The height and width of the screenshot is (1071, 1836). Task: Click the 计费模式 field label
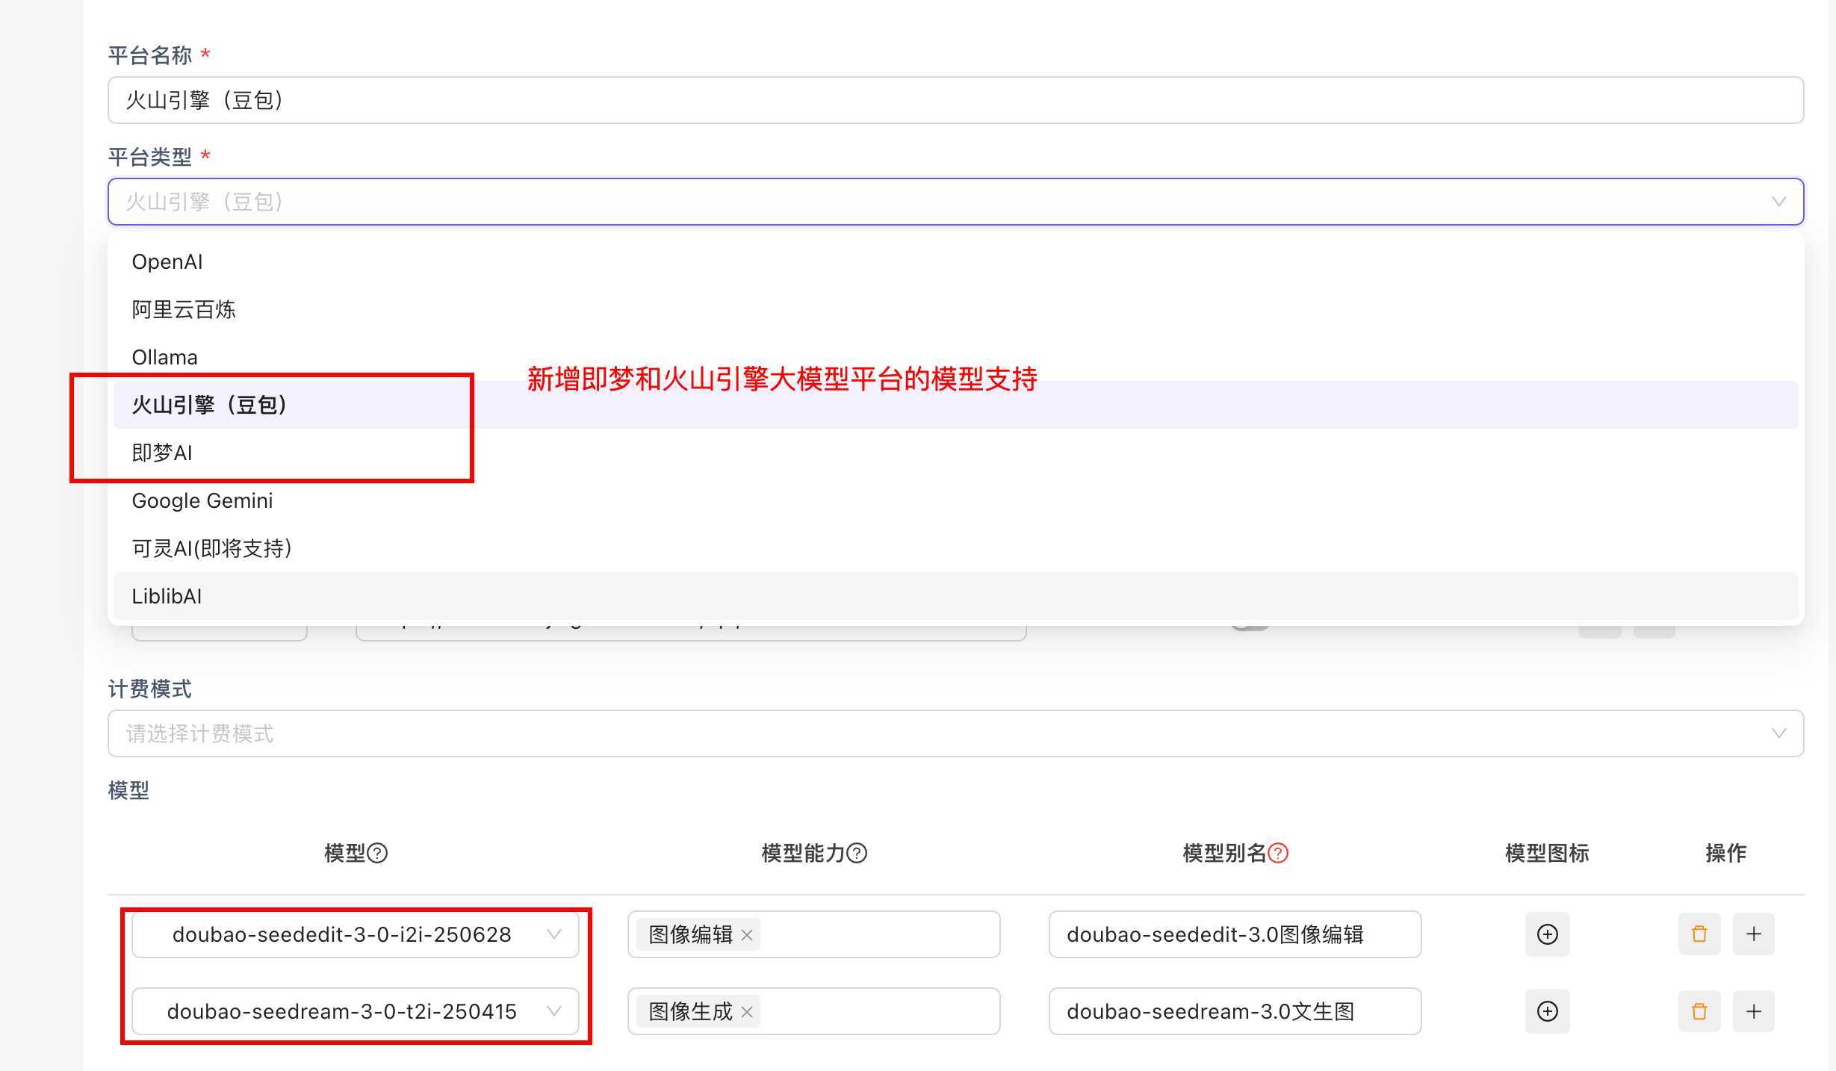pyautogui.click(x=150, y=689)
